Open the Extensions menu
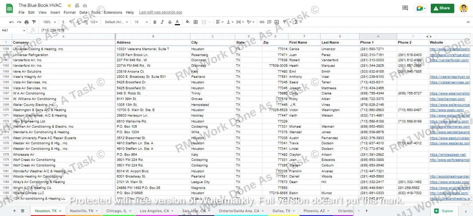This screenshot has height=216, width=473. tap(113, 12)
